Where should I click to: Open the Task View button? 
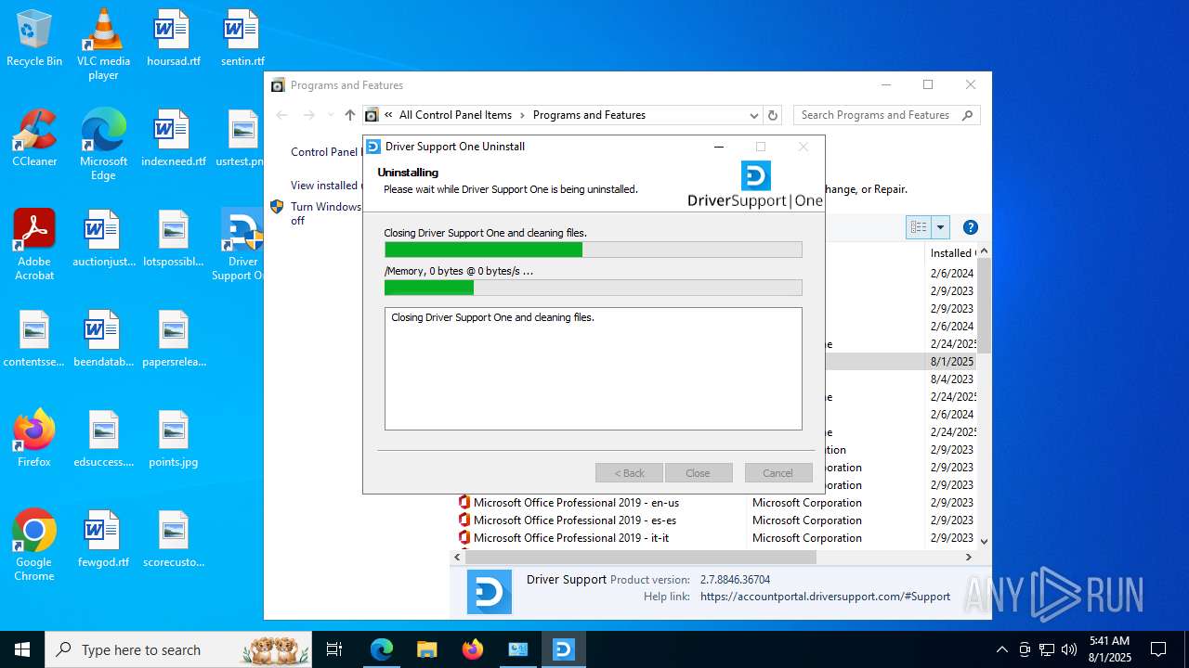(334, 649)
